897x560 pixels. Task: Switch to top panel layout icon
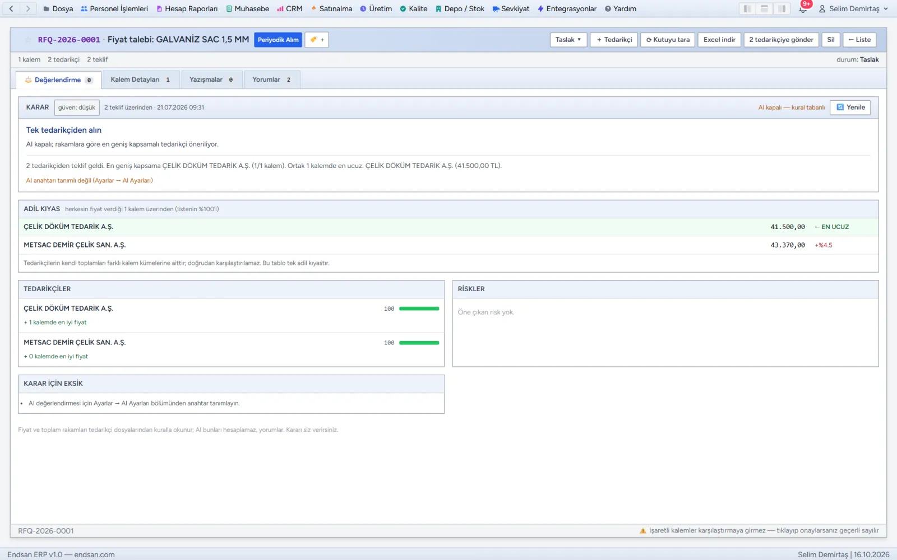point(764,8)
